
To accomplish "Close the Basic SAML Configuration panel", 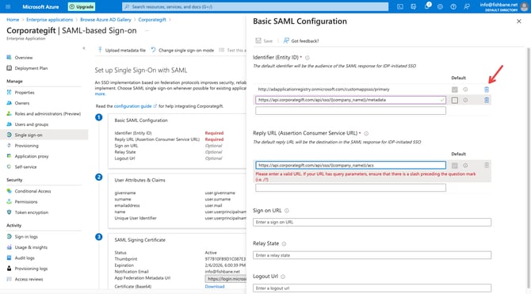I will [519, 21].
